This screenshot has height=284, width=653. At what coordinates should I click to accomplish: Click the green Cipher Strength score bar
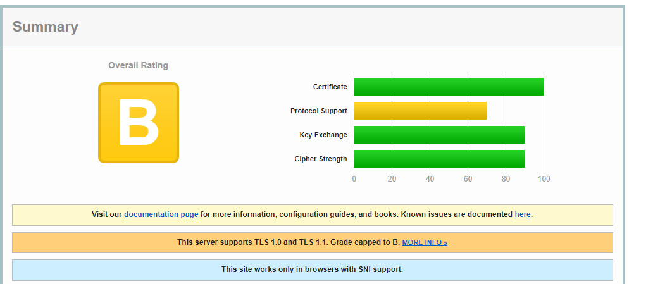tap(439, 159)
